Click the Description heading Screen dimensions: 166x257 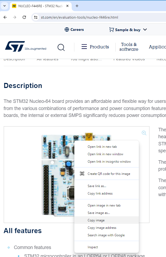pyautogui.click(x=23, y=86)
